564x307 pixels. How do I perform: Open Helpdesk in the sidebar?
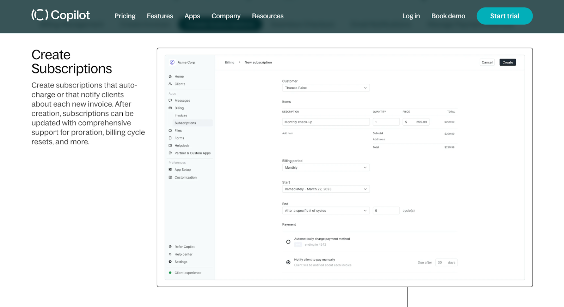tap(182, 145)
